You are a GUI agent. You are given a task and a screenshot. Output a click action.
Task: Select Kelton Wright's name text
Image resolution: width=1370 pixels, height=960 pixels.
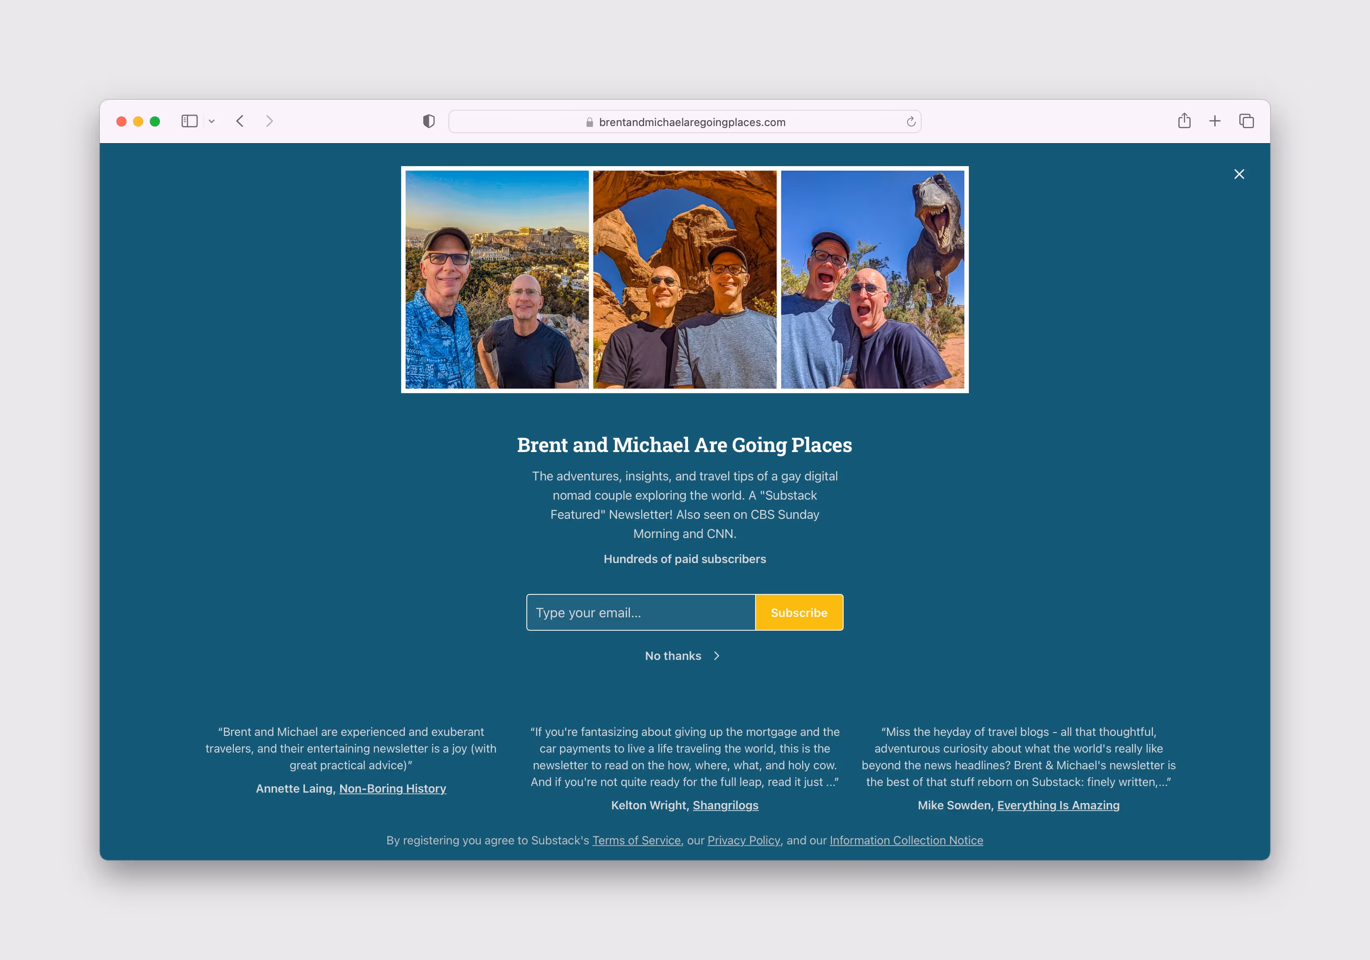point(649,805)
